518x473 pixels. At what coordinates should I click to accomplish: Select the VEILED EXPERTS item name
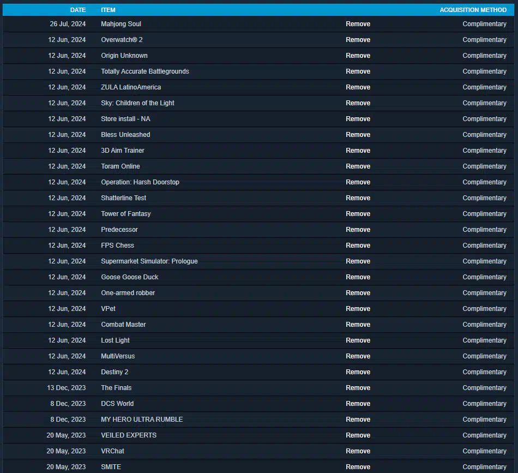tap(129, 435)
